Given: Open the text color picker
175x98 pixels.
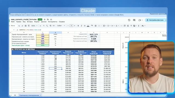Looking at the screenshot, I should click(88, 26).
